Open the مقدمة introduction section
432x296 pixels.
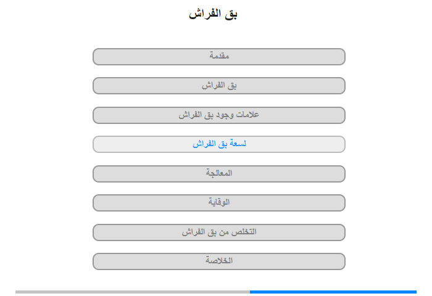218,57
